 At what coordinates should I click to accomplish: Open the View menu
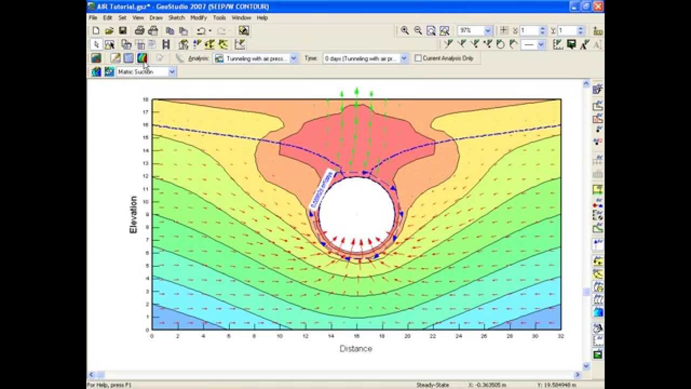click(138, 18)
